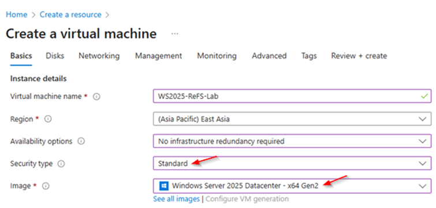This screenshot has height=208, width=436.
Task: Click info icon next to Virtual machine name
Action: (x=96, y=97)
